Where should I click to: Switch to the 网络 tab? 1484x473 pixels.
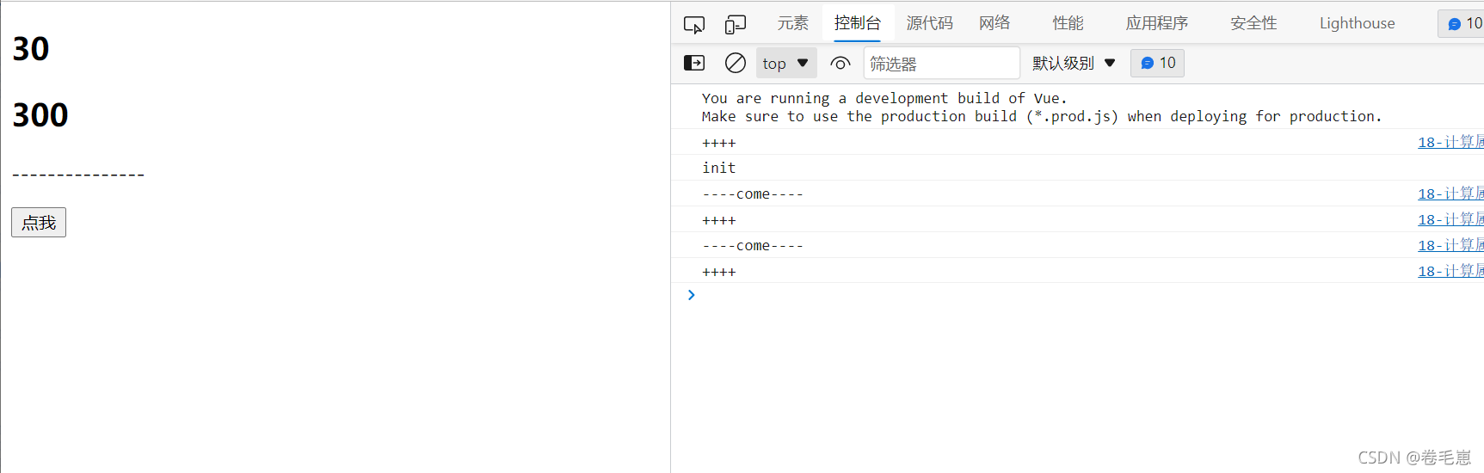(994, 23)
